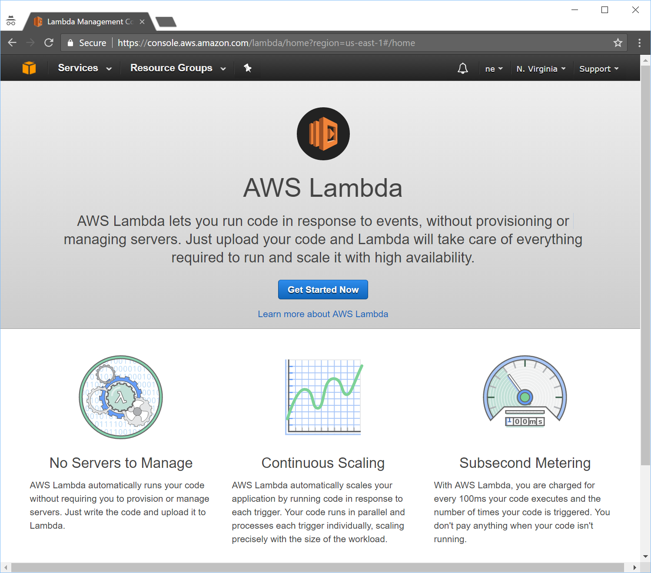
Task: Open the Chrome three-dot menu
Action: coord(639,43)
